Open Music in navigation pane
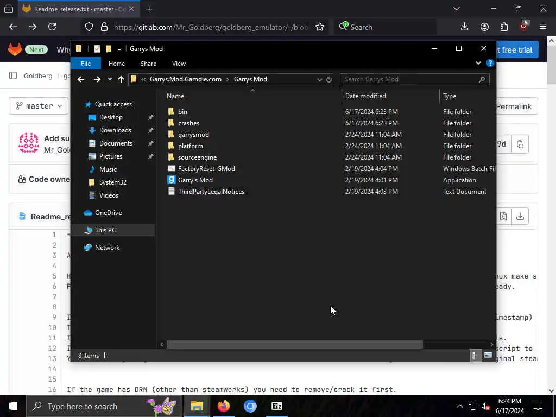 pyautogui.click(x=108, y=169)
